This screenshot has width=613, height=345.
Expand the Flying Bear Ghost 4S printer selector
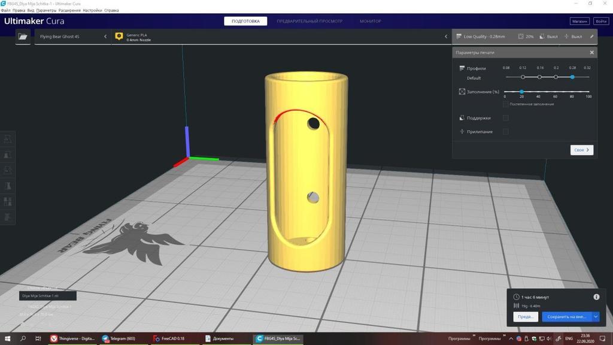pos(105,37)
